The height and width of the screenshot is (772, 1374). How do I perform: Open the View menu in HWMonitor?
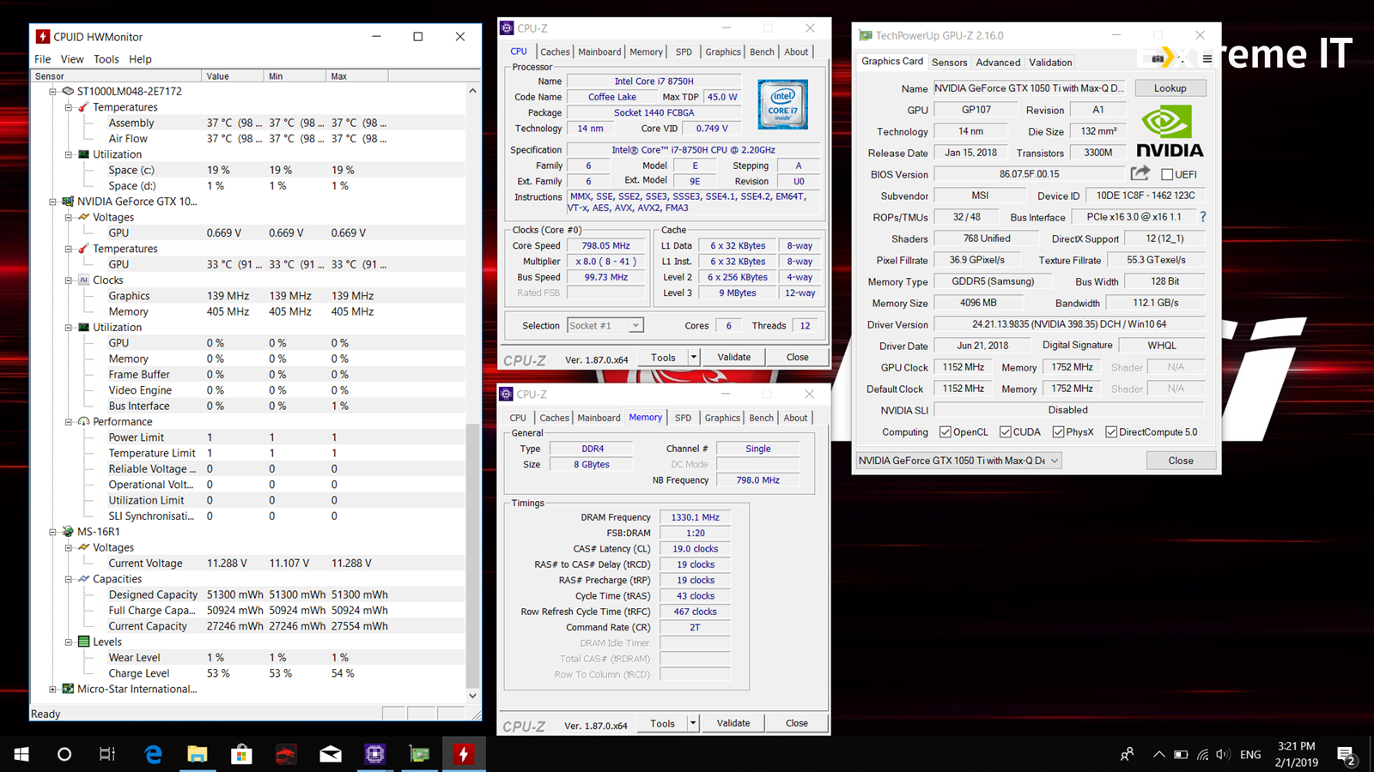coord(72,59)
